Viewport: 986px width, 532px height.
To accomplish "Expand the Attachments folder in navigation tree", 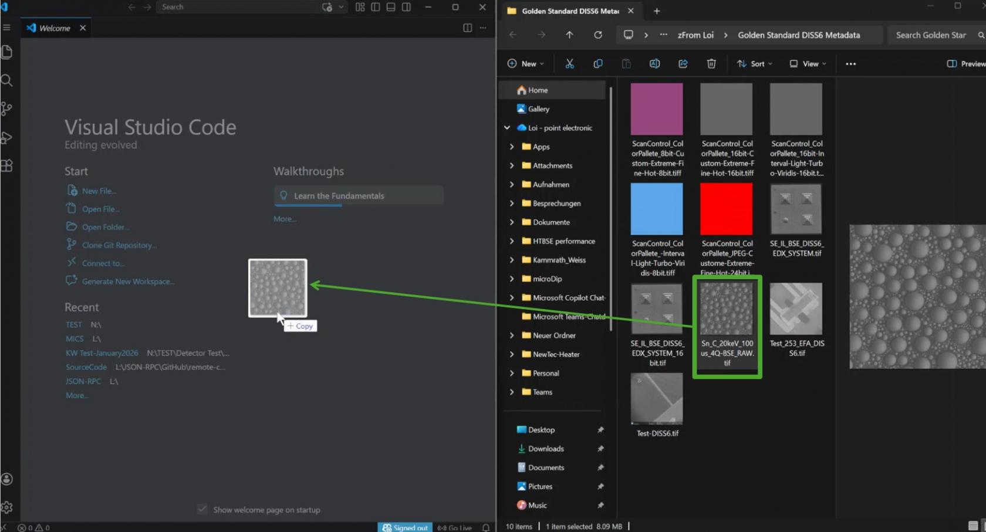I will 512,165.
